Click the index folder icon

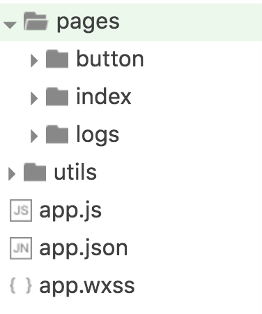click(57, 97)
